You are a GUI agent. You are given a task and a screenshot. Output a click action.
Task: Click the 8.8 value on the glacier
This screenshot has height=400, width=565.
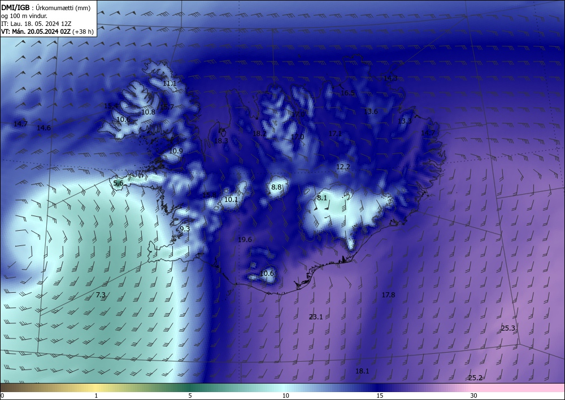pos(276,187)
